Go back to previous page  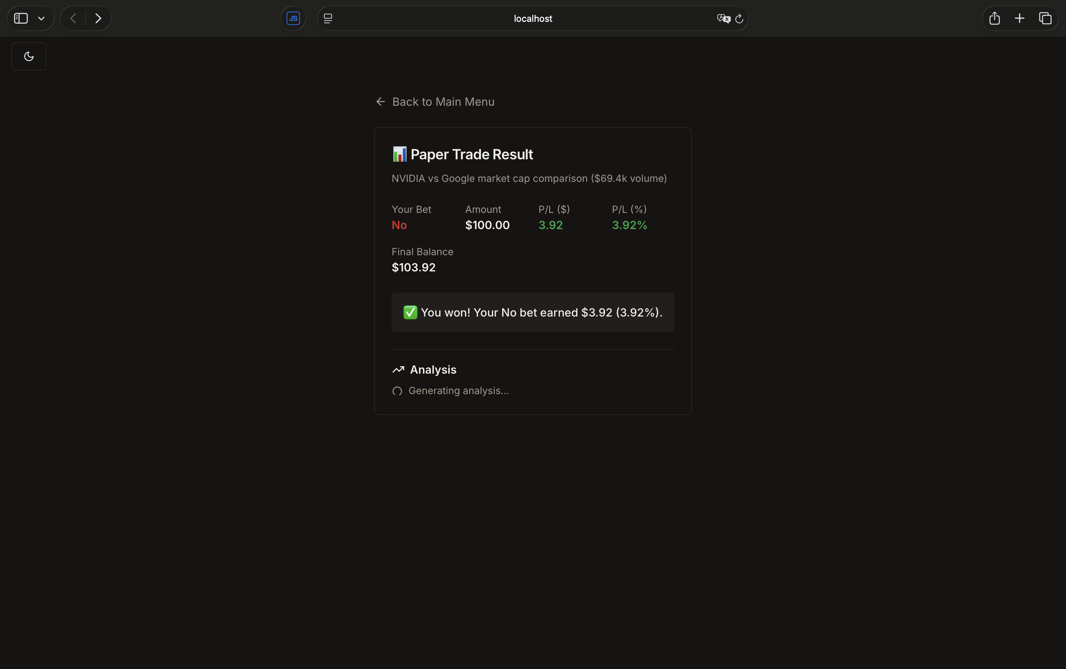73,18
